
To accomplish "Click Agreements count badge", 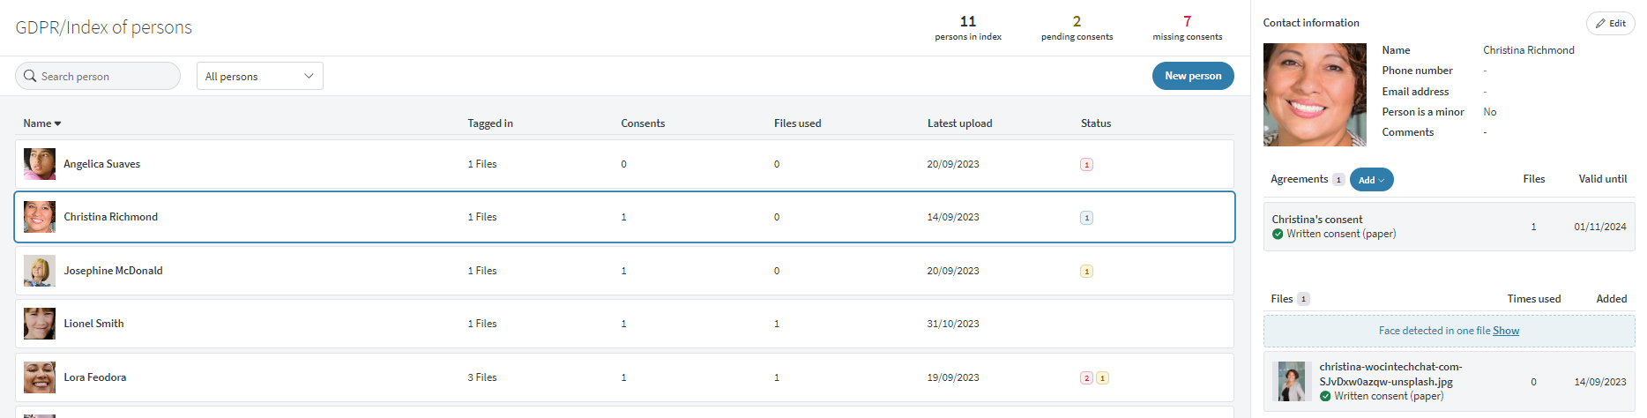I will click(1338, 180).
